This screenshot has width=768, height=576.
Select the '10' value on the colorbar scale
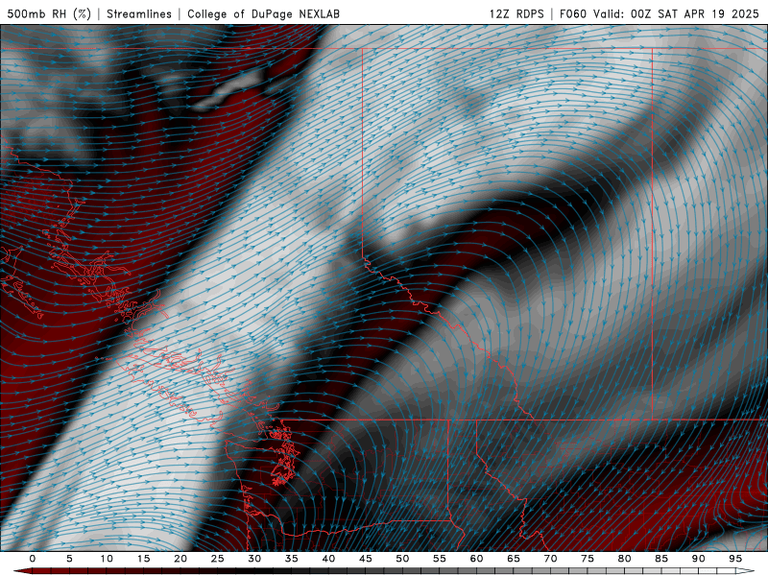coord(107,559)
